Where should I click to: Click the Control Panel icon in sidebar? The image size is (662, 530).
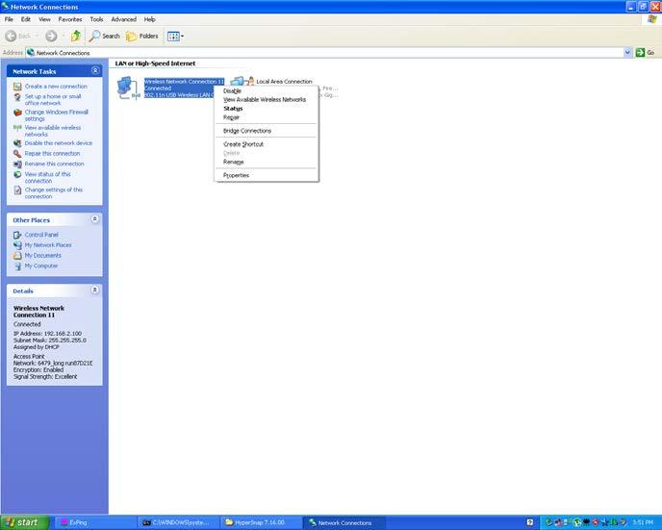[x=17, y=235]
